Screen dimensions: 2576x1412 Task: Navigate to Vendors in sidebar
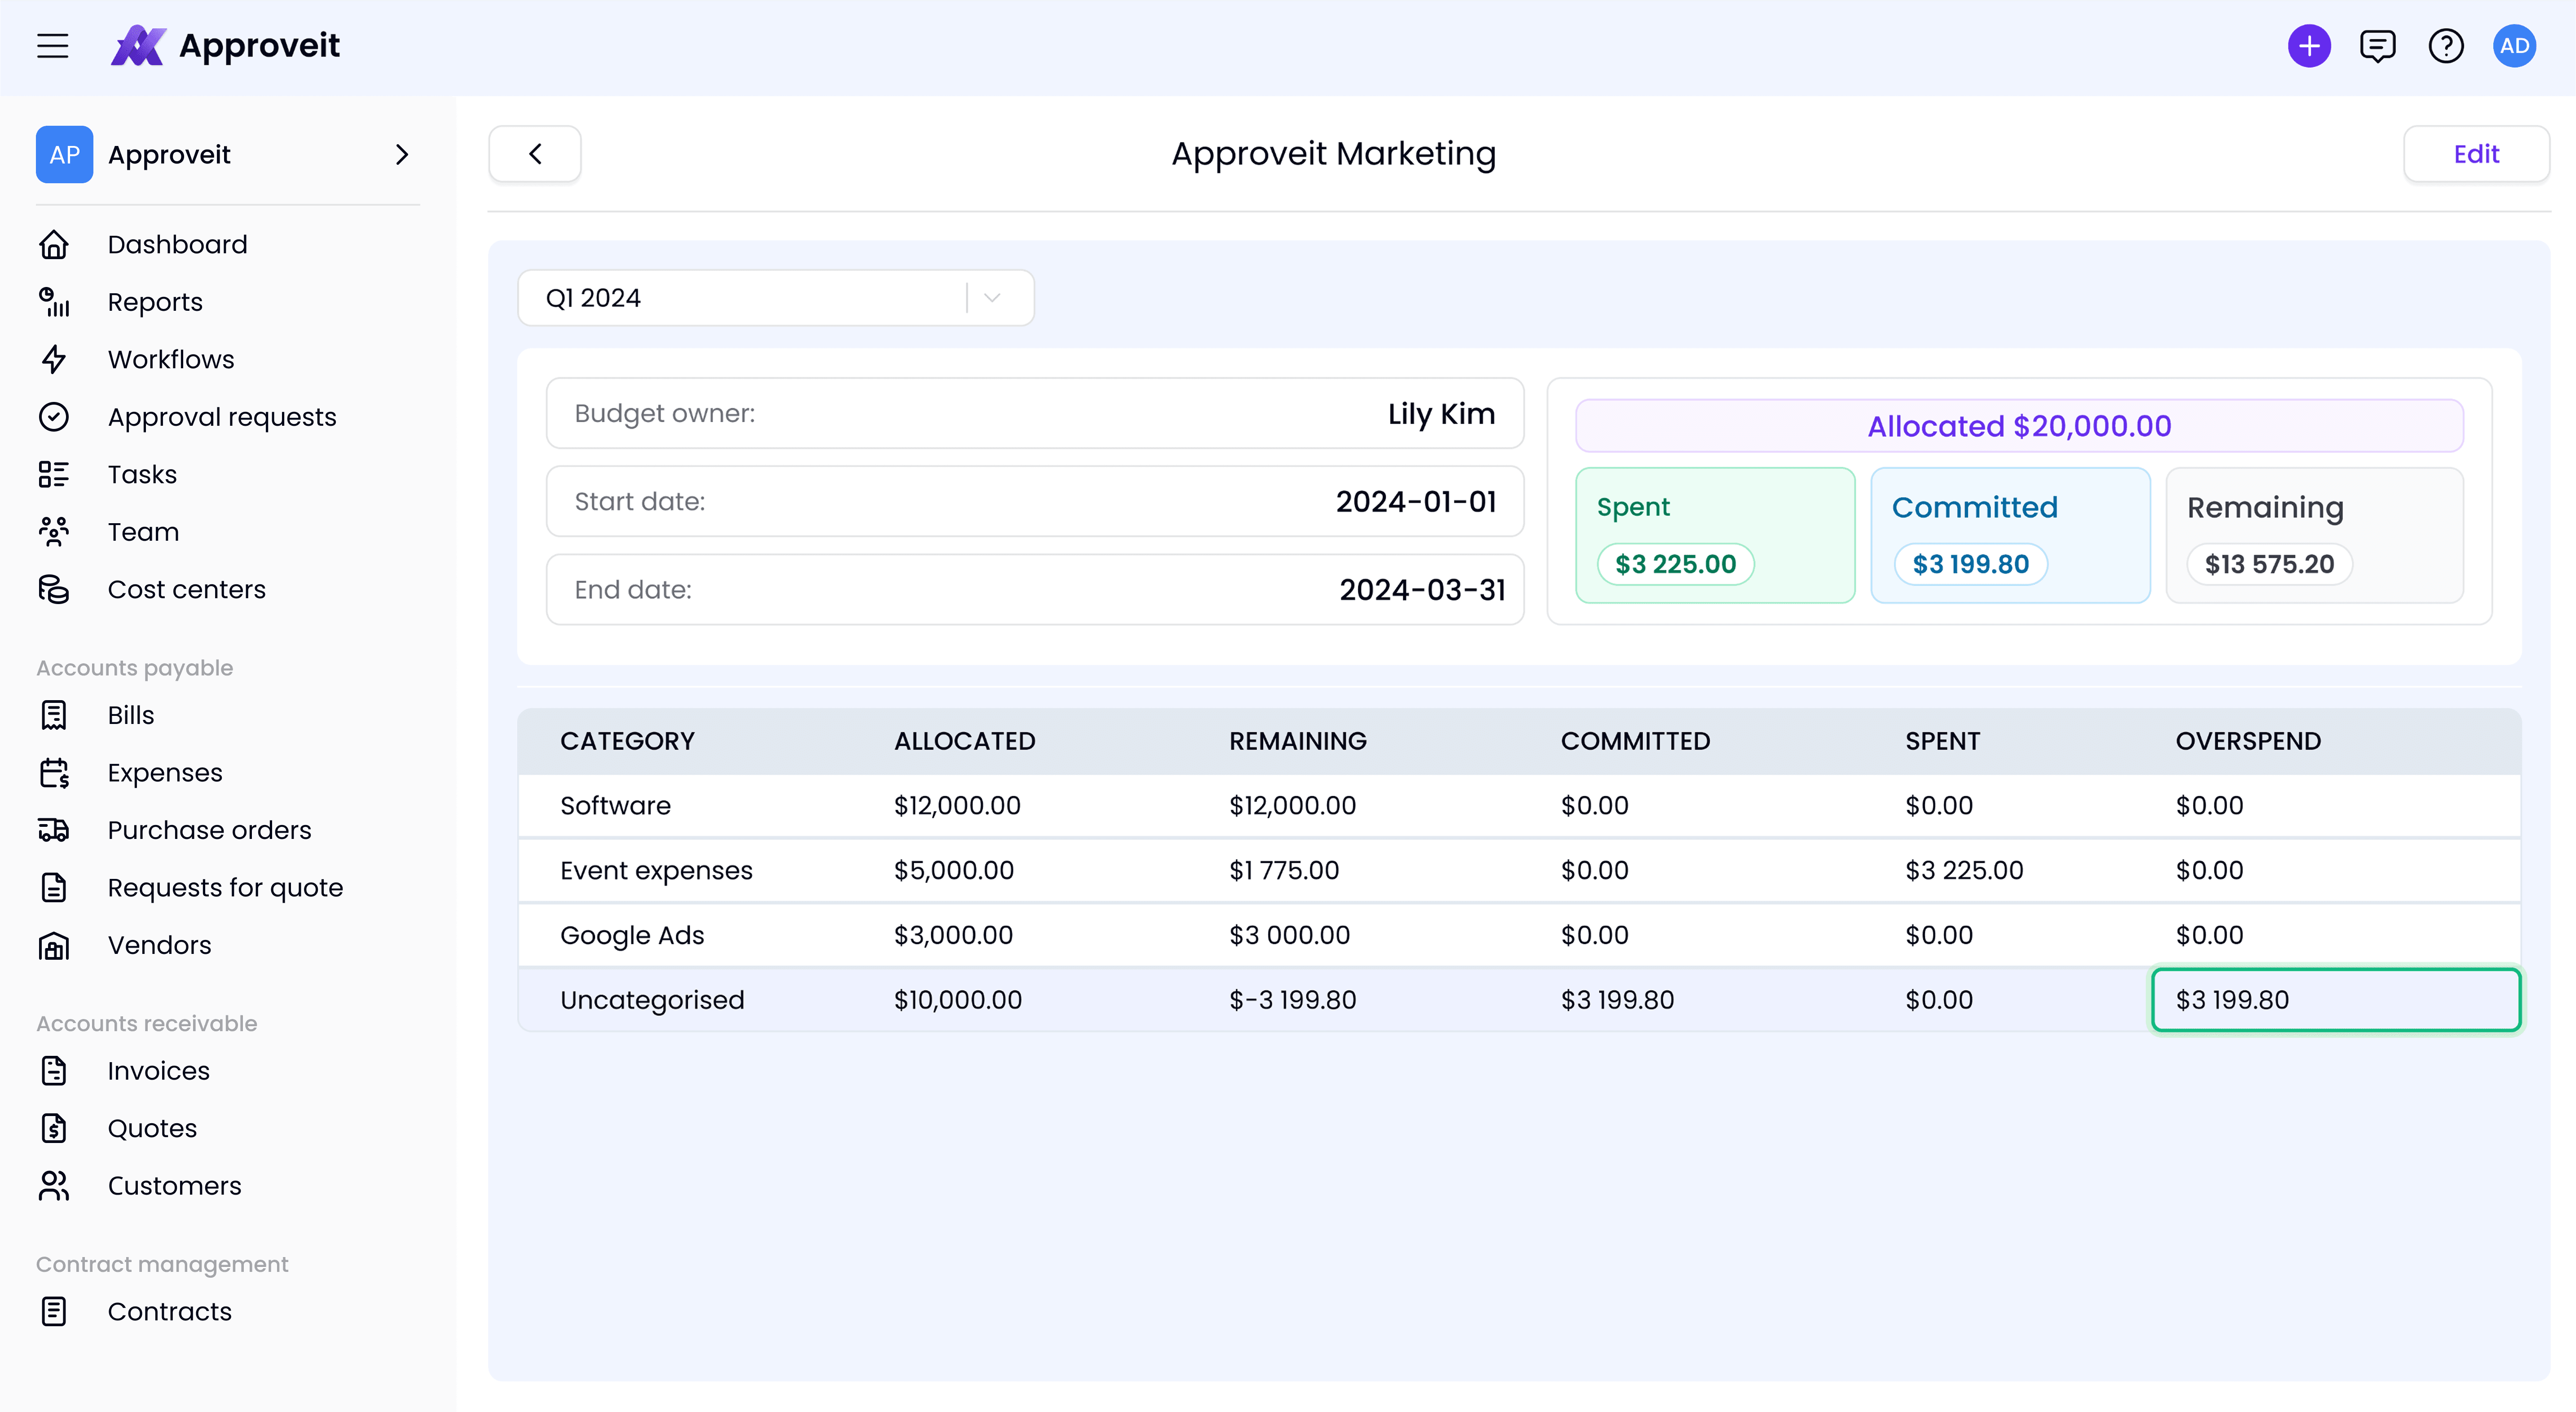pos(160,945)
